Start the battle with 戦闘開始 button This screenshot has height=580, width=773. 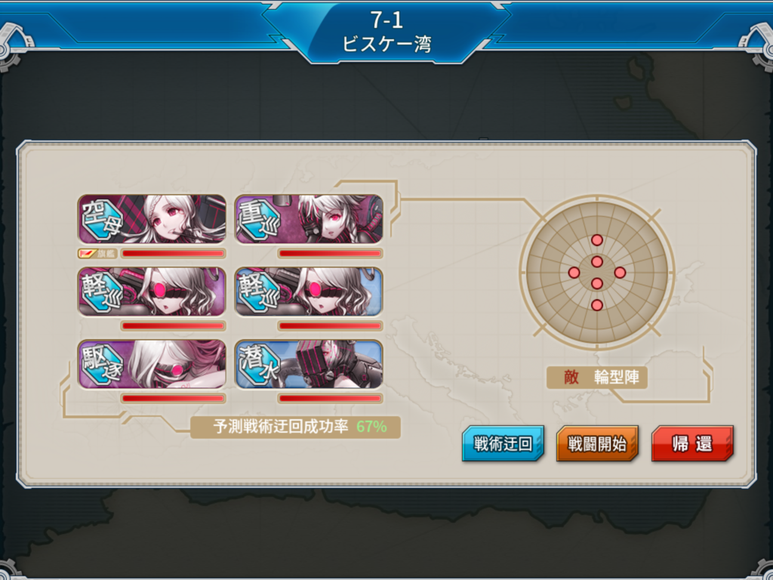coord(597,444)
